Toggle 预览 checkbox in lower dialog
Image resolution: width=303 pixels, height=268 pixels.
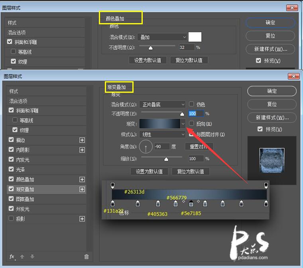260,129
